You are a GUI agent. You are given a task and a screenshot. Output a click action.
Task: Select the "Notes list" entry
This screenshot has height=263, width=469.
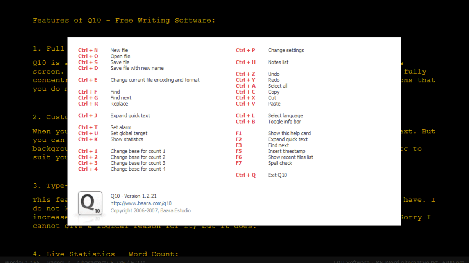(x=278, y=62)
